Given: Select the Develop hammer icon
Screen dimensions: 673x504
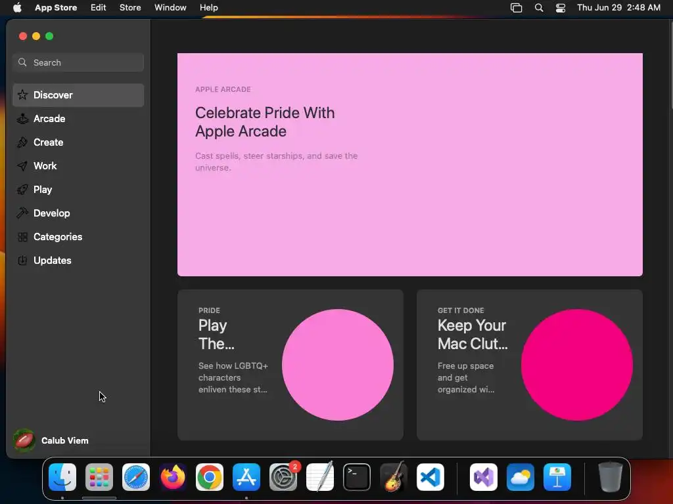Looking at the screenshot, I should 22,213.
